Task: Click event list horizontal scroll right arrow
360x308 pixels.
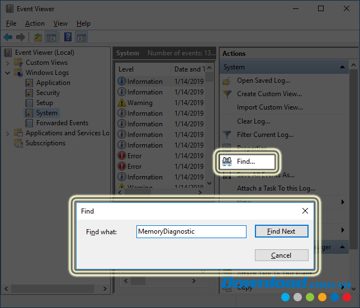Action: click(200, 192)
